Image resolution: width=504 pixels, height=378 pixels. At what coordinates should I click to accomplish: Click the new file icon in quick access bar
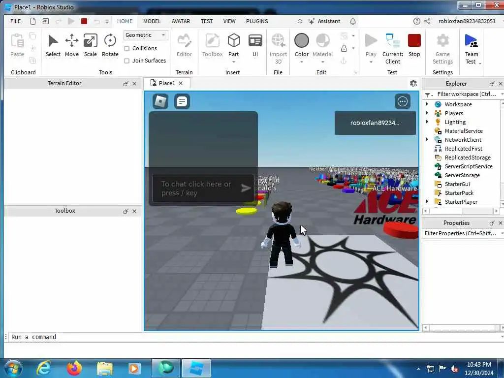pyautogui.click(x=33, y=21)
